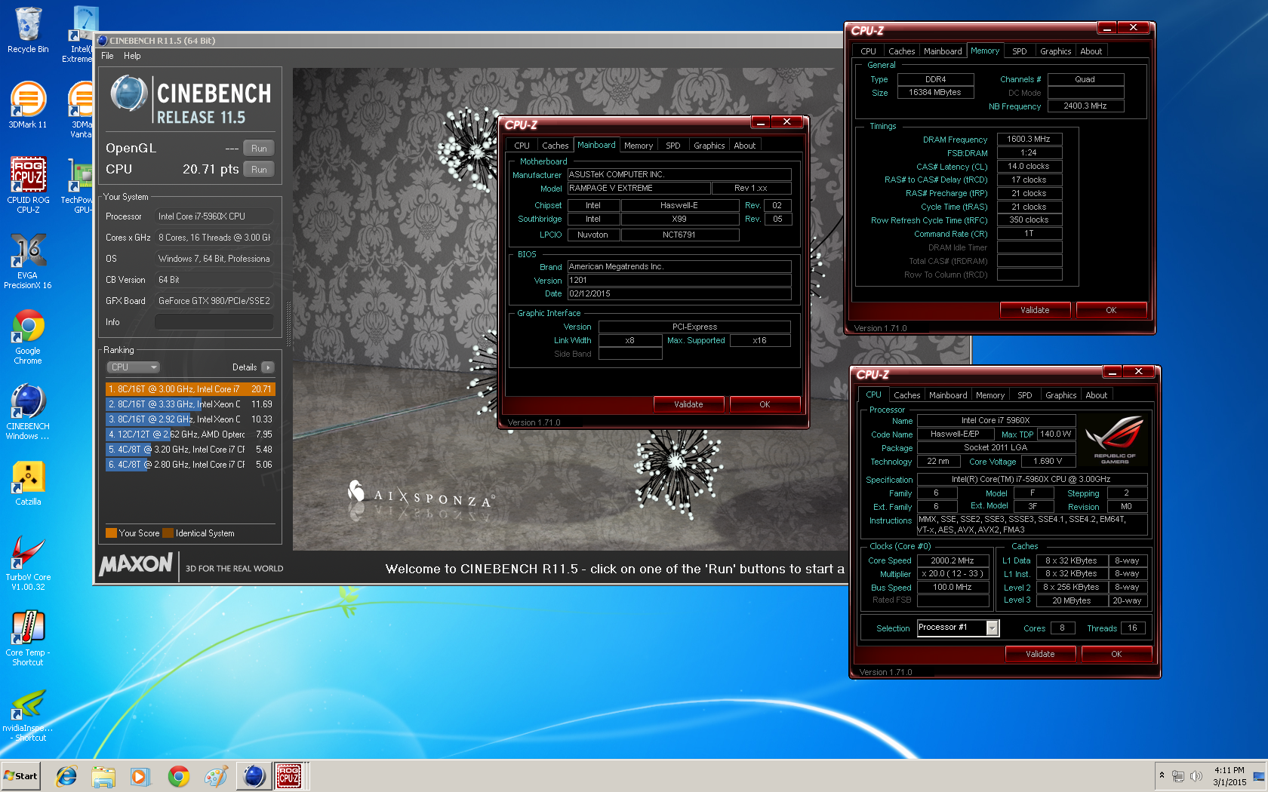The width and height of the screenshot is (1268, 792).
Task: Select the Xeon 3.33 GHz ranking row
Action: click(190, 404)
